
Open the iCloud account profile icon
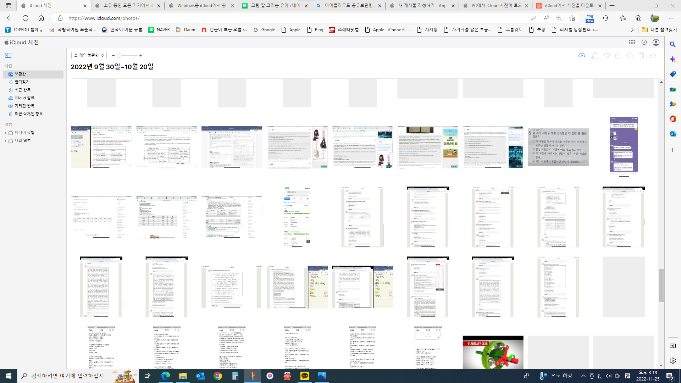pos(656,42)
